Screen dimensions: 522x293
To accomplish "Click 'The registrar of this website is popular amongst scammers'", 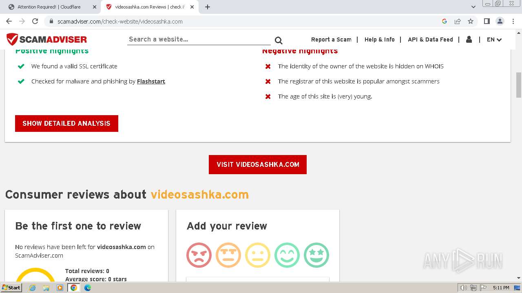I will point(358,81).
